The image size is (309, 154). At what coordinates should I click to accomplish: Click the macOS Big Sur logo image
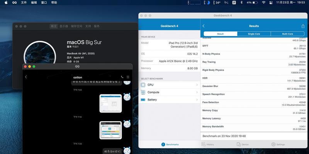point(40,52)
